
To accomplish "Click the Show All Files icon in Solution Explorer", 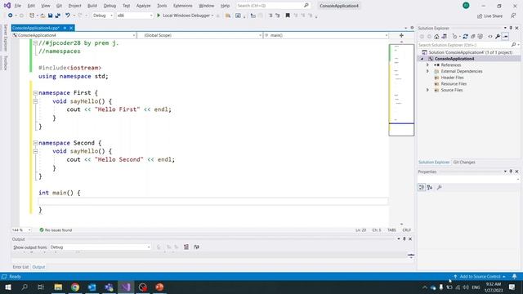I will coord(480,37).
